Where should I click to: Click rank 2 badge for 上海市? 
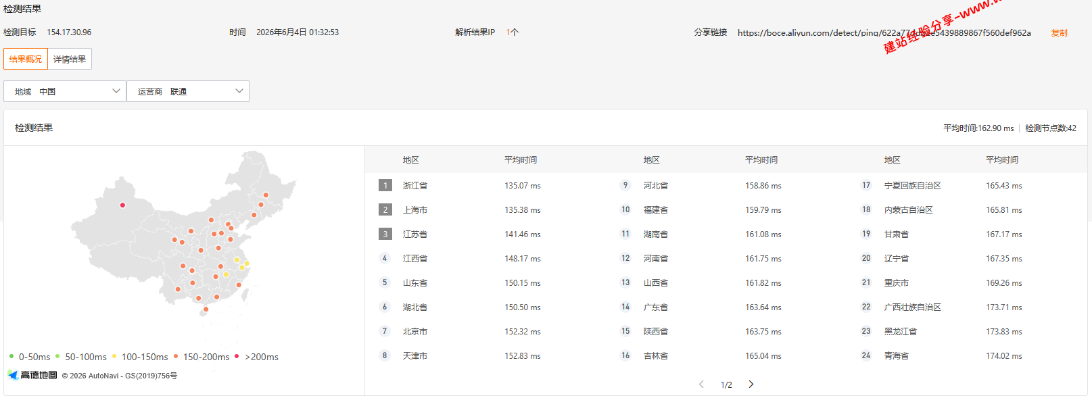pyautogui.click(x=385, y=209)
